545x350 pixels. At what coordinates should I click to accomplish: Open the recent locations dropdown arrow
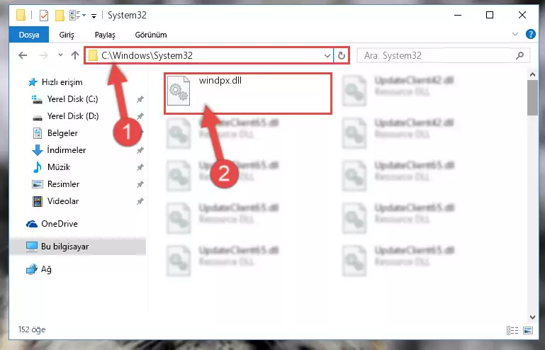pos(60,55)
